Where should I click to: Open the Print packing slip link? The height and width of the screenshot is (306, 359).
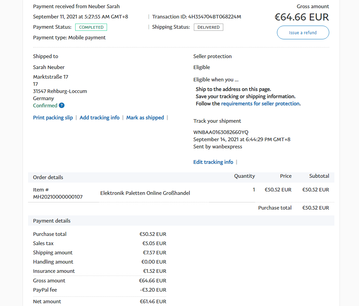pos(53,118)
